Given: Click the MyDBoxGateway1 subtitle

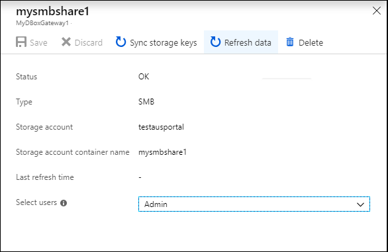Looking at the screenshot, I should click(x=42, y=23).
